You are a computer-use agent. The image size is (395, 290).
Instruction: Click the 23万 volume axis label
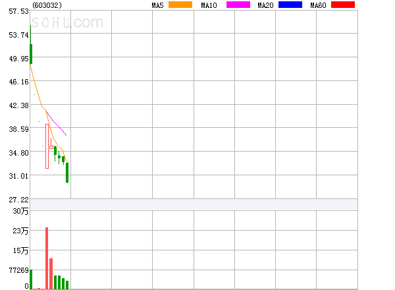20,231
